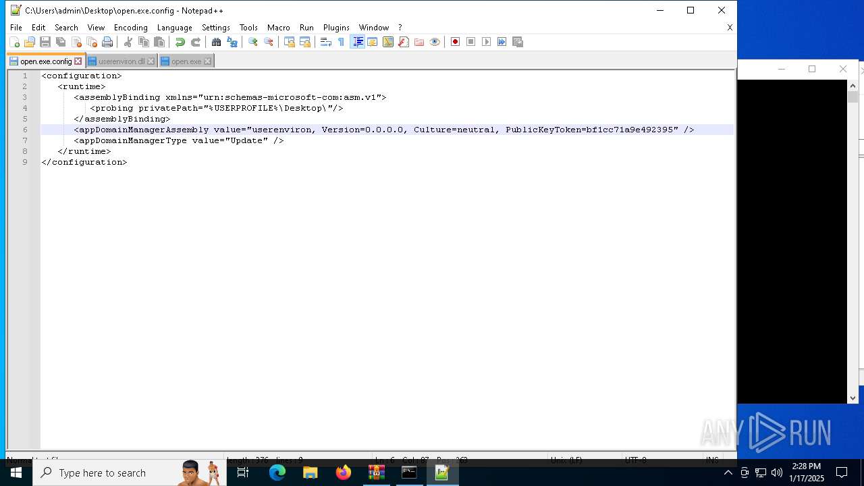Open the Window menu
Image resolution: width=864 pixels, height=486 pixels.
pos(374,28)
